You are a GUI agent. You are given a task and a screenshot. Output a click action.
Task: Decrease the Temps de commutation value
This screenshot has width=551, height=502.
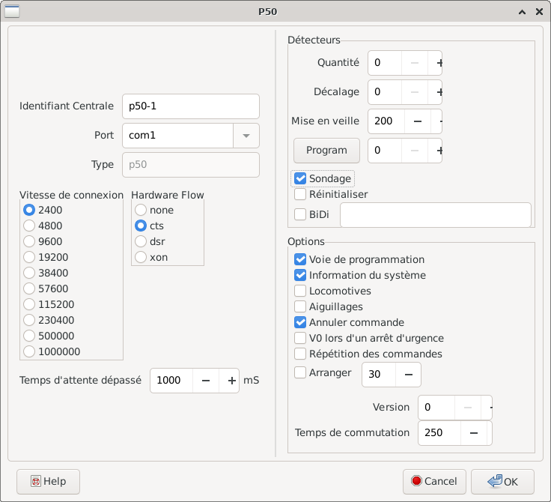tap(473, 433)
